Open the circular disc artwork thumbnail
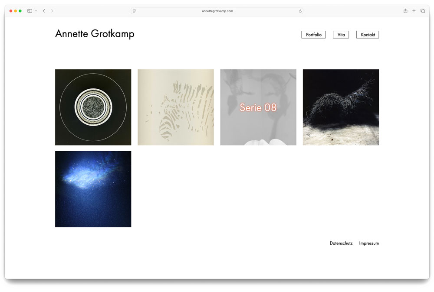The width and height of the screenshot is (434, 292). (x=93, y=107)
